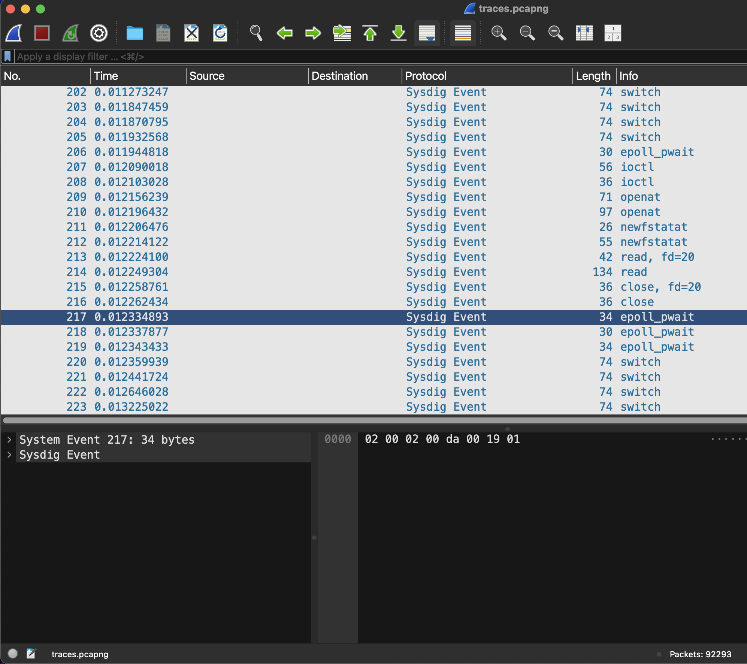The image size is (747, 664).
Task: Click the display filter input field
Action: point(225,56)
